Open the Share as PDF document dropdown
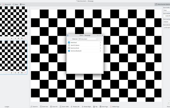This screenshot has height=108, width=170. coord(88,39)
